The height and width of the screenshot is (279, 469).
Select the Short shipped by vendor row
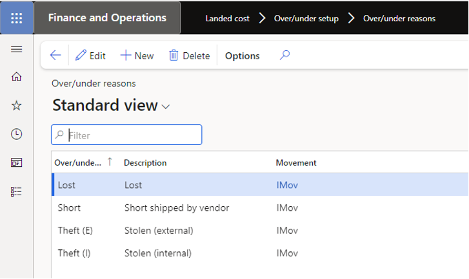(176, 208)
